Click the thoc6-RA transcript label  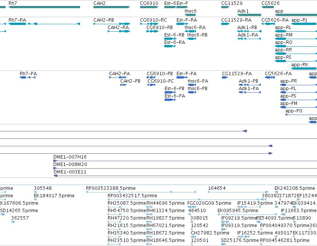[195, 28]
